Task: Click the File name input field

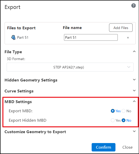Action: pyautogui.click(x=91, y=37)
